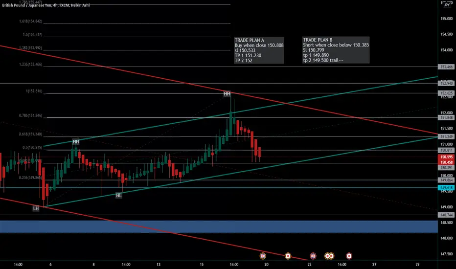Click the HH label near the 0.5 level

[76, 142]
